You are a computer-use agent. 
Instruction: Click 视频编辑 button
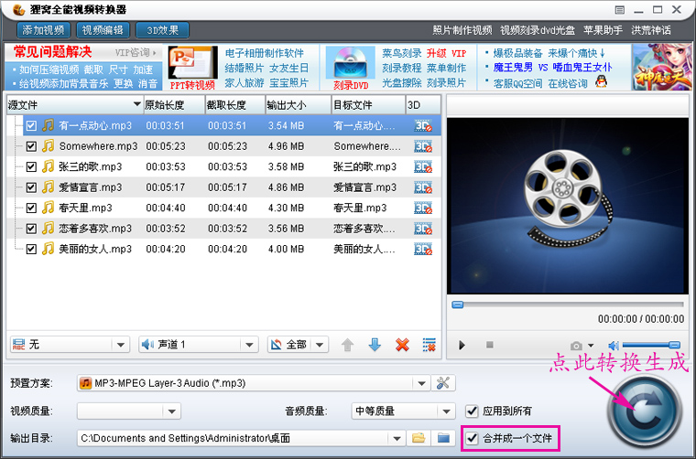(103, 30)
